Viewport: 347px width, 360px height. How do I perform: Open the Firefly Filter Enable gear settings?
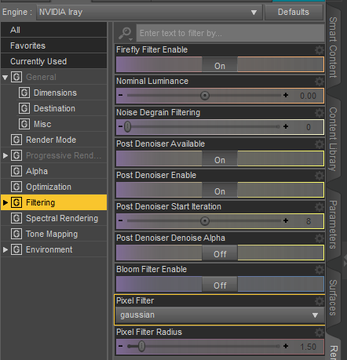click(x=319, y=49)
